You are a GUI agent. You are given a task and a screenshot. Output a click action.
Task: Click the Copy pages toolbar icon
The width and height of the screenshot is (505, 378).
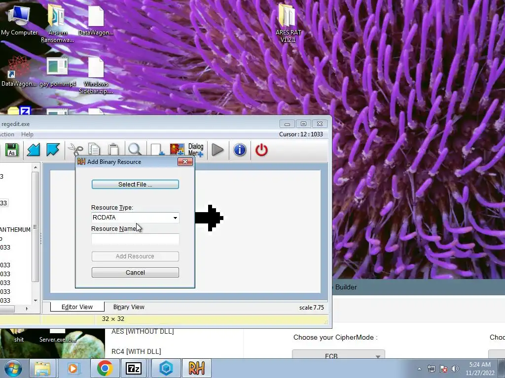(94, 150)
